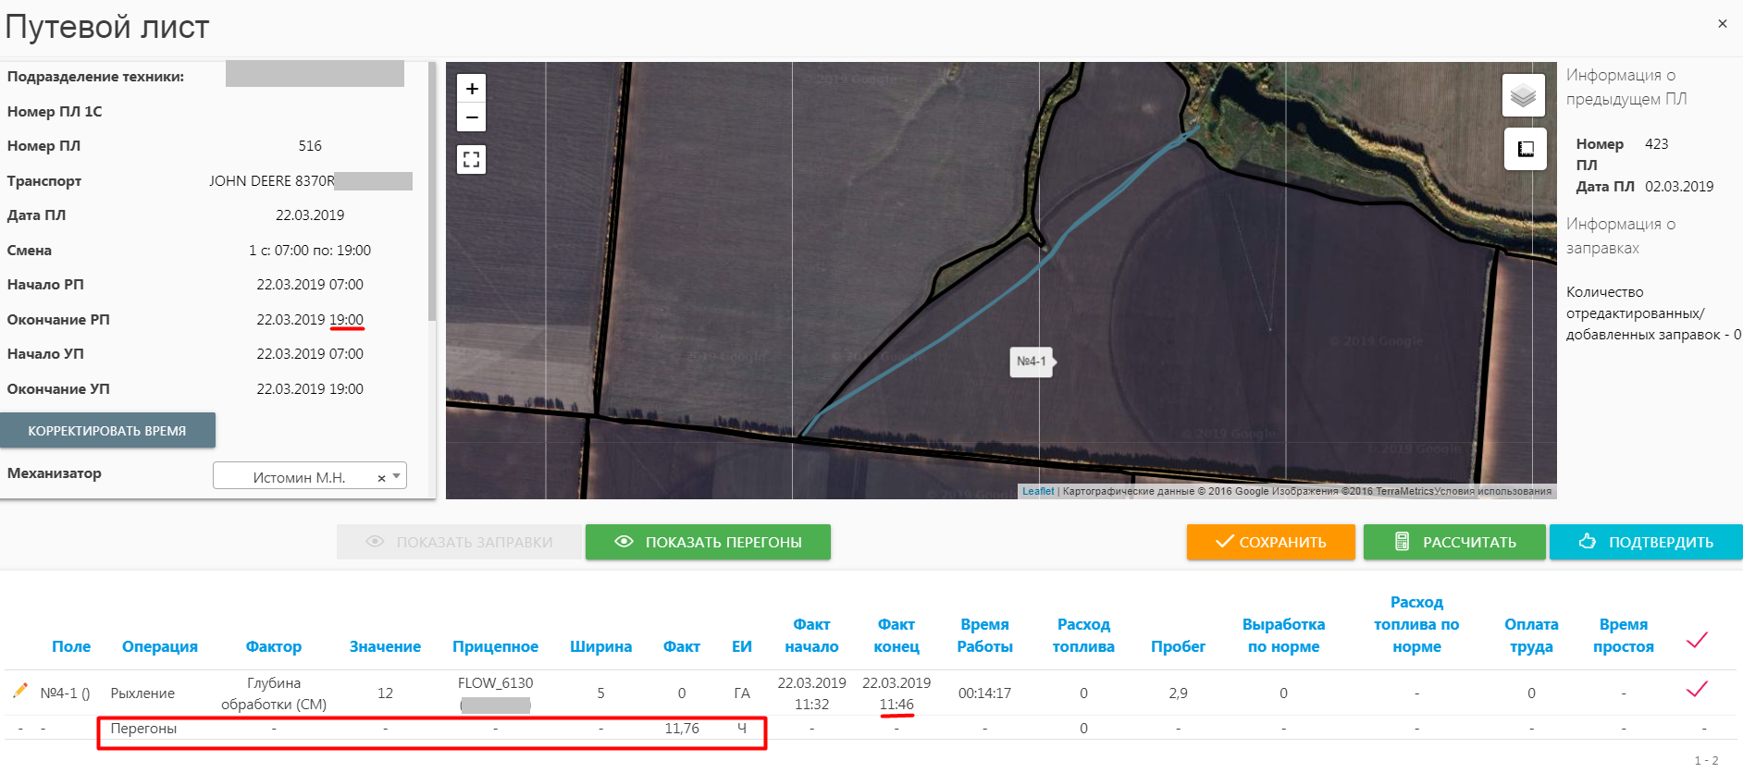1743x773 pixels.
Task: Click the Пробег column header
Action: [1178, 646]
